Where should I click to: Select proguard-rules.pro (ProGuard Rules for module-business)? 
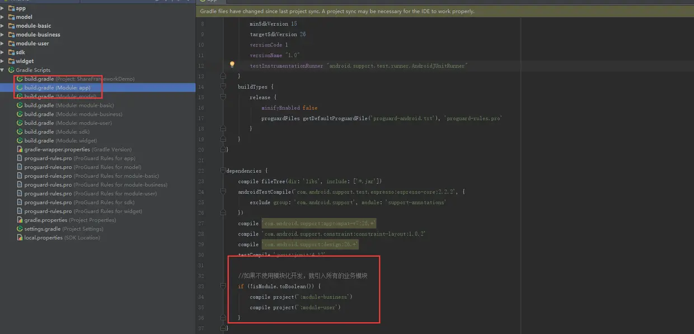pos(96,185)
